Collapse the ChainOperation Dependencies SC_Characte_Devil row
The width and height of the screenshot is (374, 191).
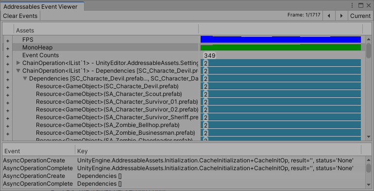(x=18, y=71)
